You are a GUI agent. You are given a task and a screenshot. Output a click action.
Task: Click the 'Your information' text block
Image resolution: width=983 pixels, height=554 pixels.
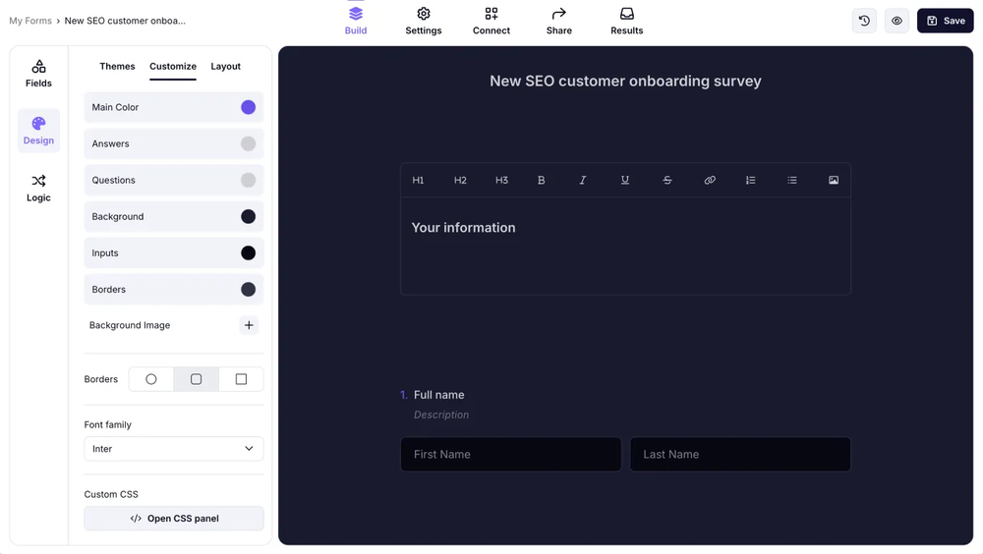[x=463, y=228]
